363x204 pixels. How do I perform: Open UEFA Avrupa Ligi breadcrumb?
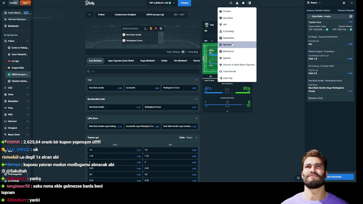pyautogui.click(x=155, y=14)
